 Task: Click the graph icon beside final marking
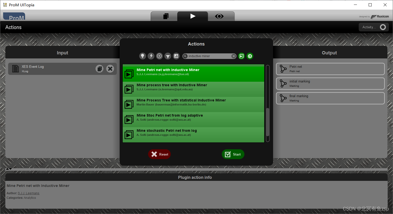(x=283, y=98)
